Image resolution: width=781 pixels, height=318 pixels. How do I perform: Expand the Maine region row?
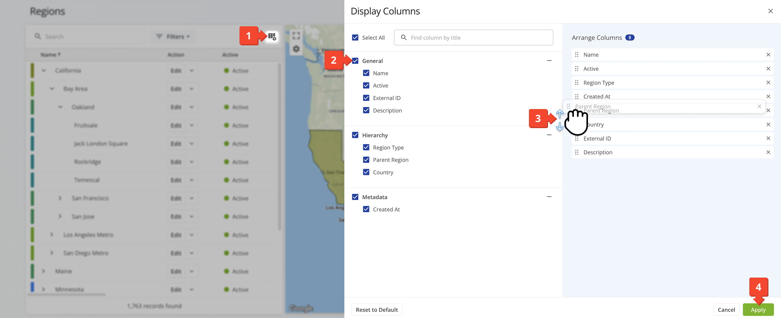point(43,271)
